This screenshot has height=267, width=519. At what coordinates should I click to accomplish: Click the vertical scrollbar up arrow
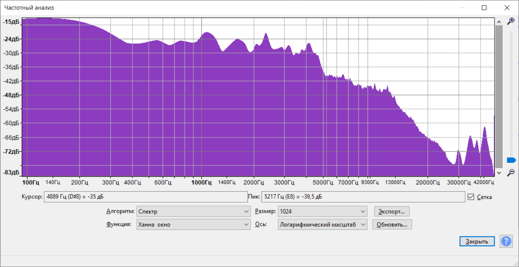coord(499,22)
